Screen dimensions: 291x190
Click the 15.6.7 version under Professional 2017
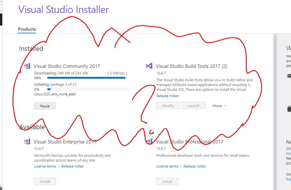161,149
